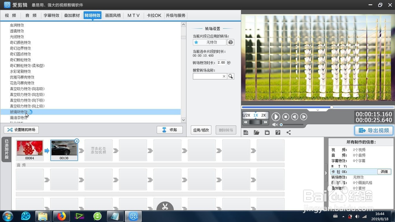Set playback speed to 2X

pos(263,115)
